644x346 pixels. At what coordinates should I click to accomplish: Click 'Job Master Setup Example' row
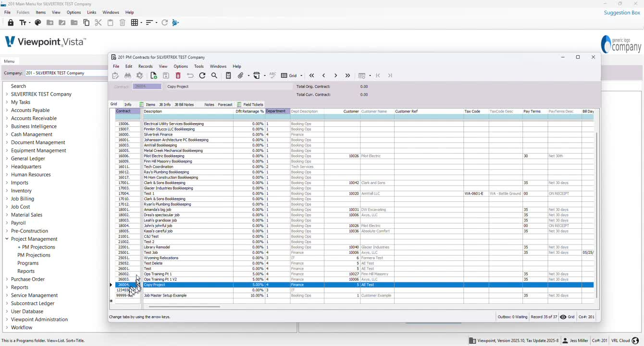(x=354, y=296)
